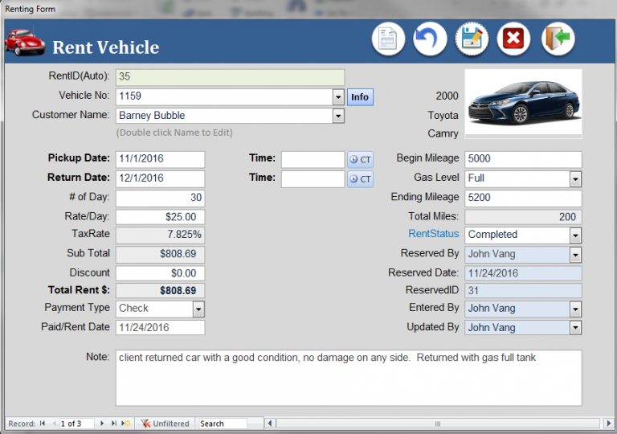
Task: Click the TaxRate field showing 7.825%
Action: click(160, 235)
